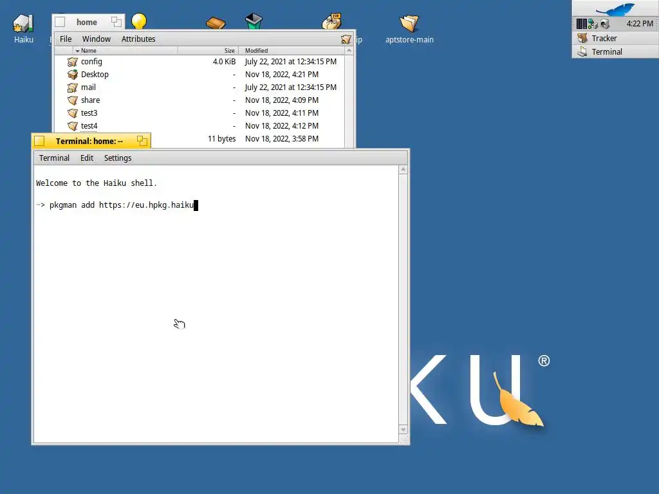Image resolution: width=659 pixels, height=494 pixels.
Task: Open the Settings menu in Terminal
Action: tap(118, 158)
